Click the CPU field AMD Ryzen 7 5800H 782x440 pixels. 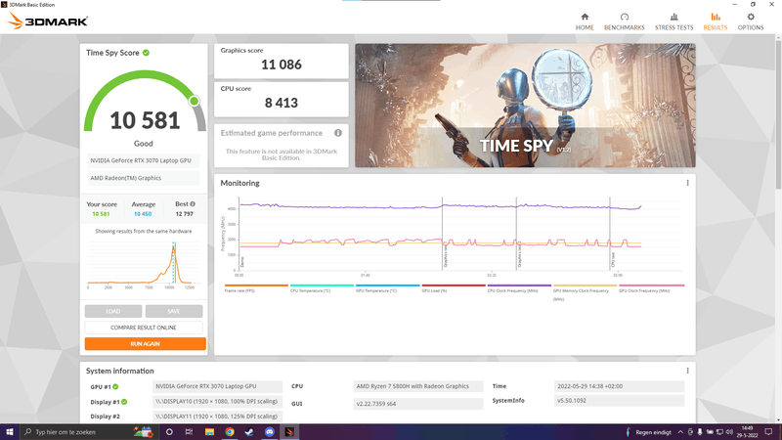[x=418, y=386]
